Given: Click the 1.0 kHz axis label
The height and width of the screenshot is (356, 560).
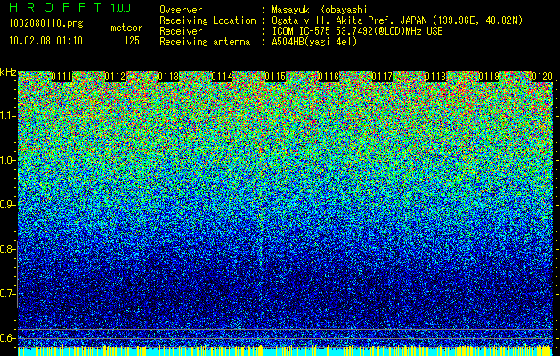Looking at the screenshot, I should 8,160.
